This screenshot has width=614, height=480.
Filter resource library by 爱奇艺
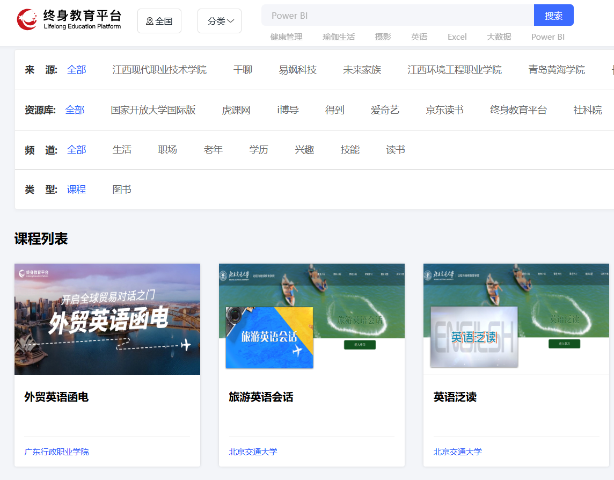[385, 110]
